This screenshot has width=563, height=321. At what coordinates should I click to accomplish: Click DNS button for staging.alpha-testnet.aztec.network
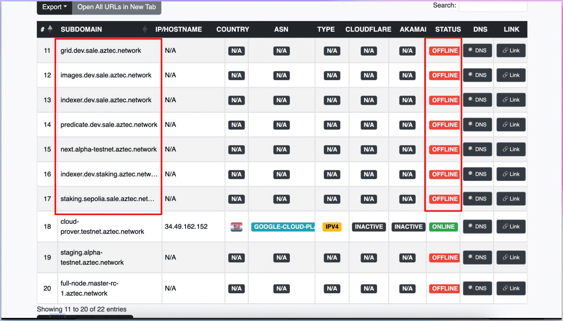pyautogui.click(x=477, y=258)
